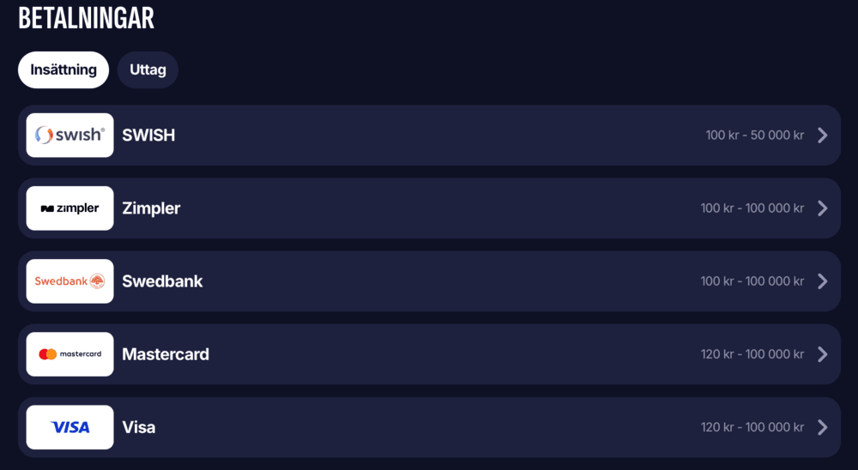858x470 pixels.
Task: Choose the Swedbank payment method label
Action: (x=162, y=281)
